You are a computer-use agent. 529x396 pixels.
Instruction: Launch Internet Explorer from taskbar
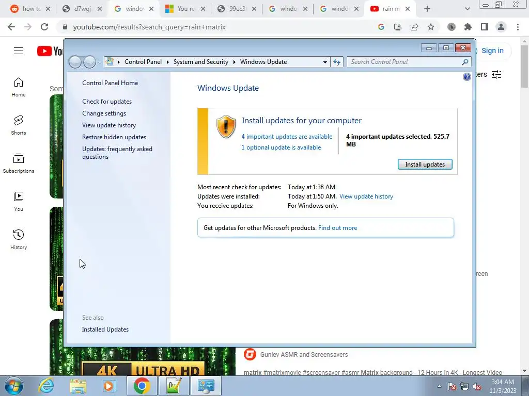46,386
